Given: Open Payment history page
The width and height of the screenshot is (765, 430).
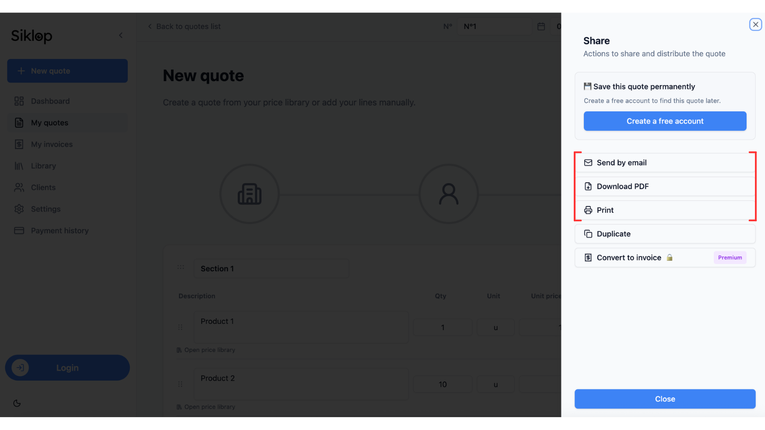Looking at the screenshot, I should (67, 231).
